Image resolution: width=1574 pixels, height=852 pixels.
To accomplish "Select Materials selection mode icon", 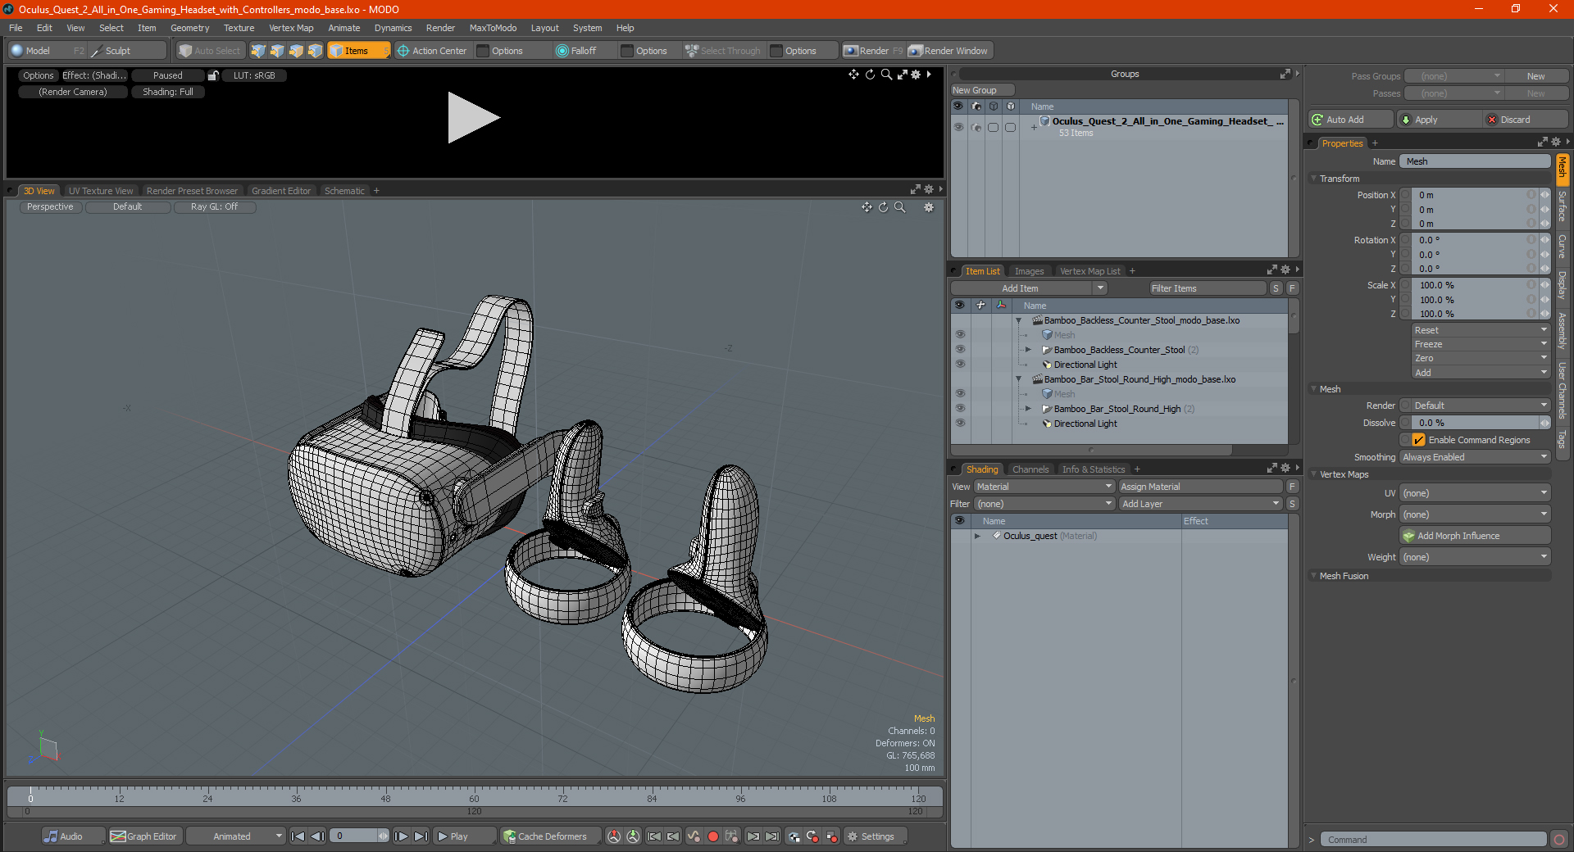I will tap(315, 51).
